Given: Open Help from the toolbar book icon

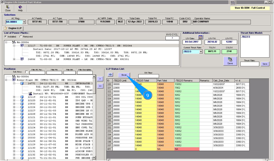Looking at the screenshot, I should 20,7.
